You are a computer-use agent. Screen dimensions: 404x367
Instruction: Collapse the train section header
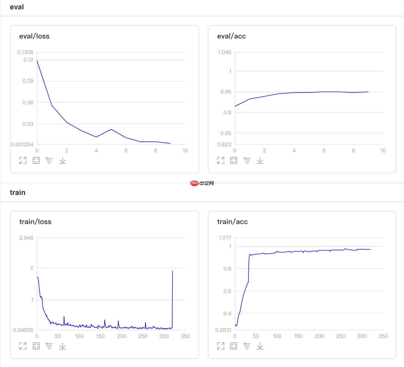tap(18, 193)
